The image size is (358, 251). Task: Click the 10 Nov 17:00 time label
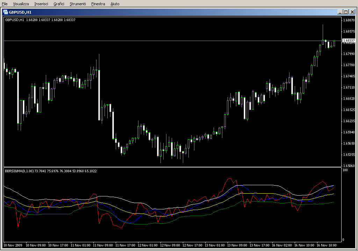(x=58, y=245)
